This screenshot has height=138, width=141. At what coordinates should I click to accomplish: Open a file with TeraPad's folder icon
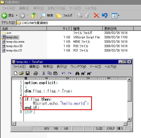(x=22, y=73)
